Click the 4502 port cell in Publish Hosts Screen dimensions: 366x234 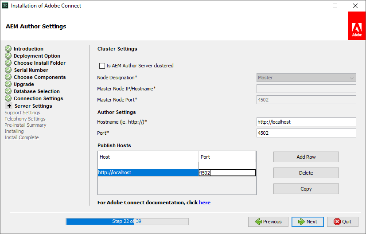[x=227, y=172]
